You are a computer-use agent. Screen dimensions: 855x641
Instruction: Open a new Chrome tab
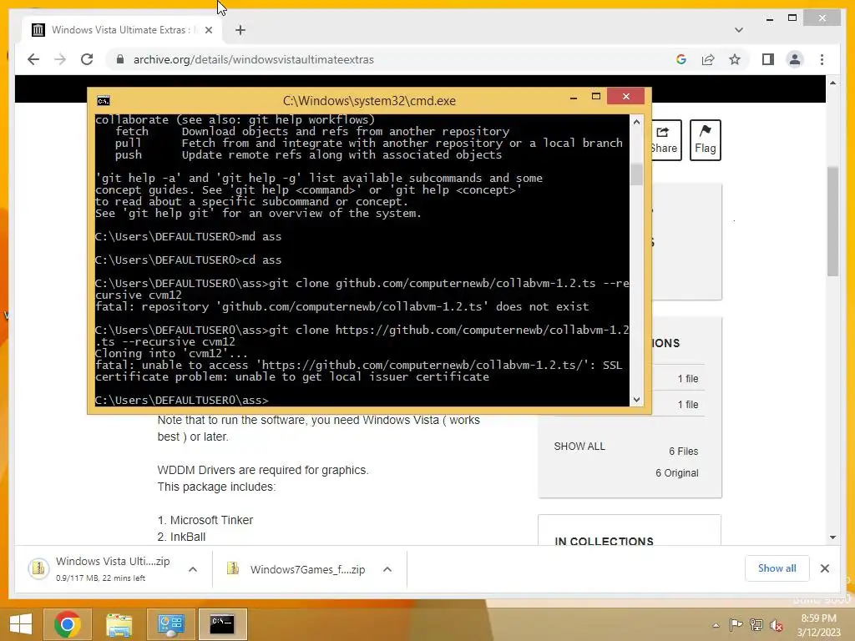pos(240,30)
